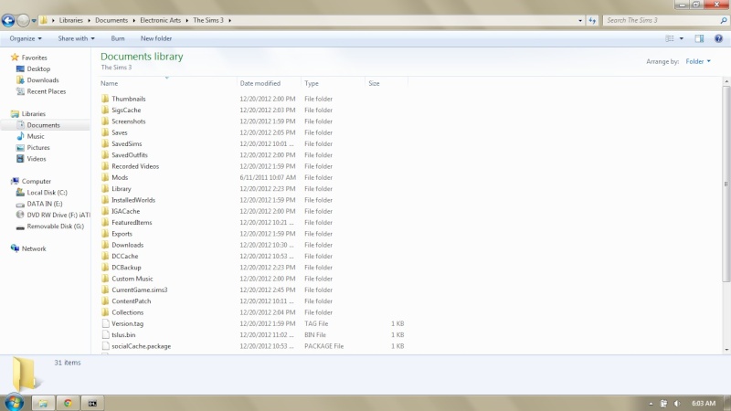
Task: Click the New folder button
Action: [156, 38]
